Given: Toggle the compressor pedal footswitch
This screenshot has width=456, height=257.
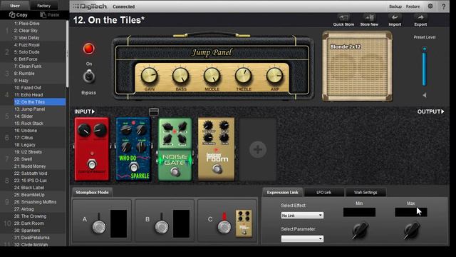Looking at the screenshot, I should click(x=92, y=164).
